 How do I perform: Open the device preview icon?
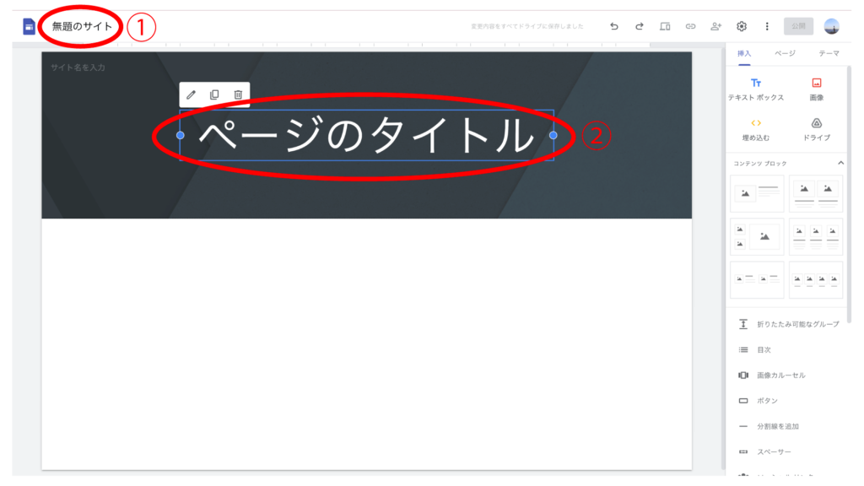click(x=665, y=26)
